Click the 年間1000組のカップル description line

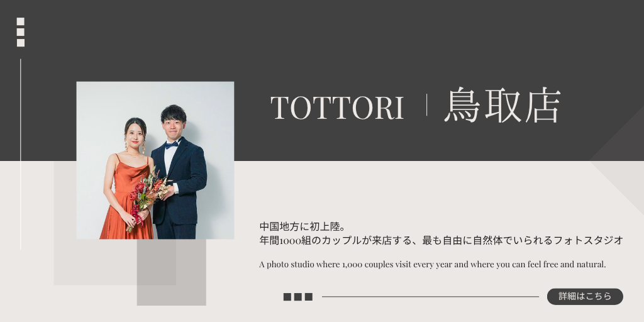click(441, 241)
